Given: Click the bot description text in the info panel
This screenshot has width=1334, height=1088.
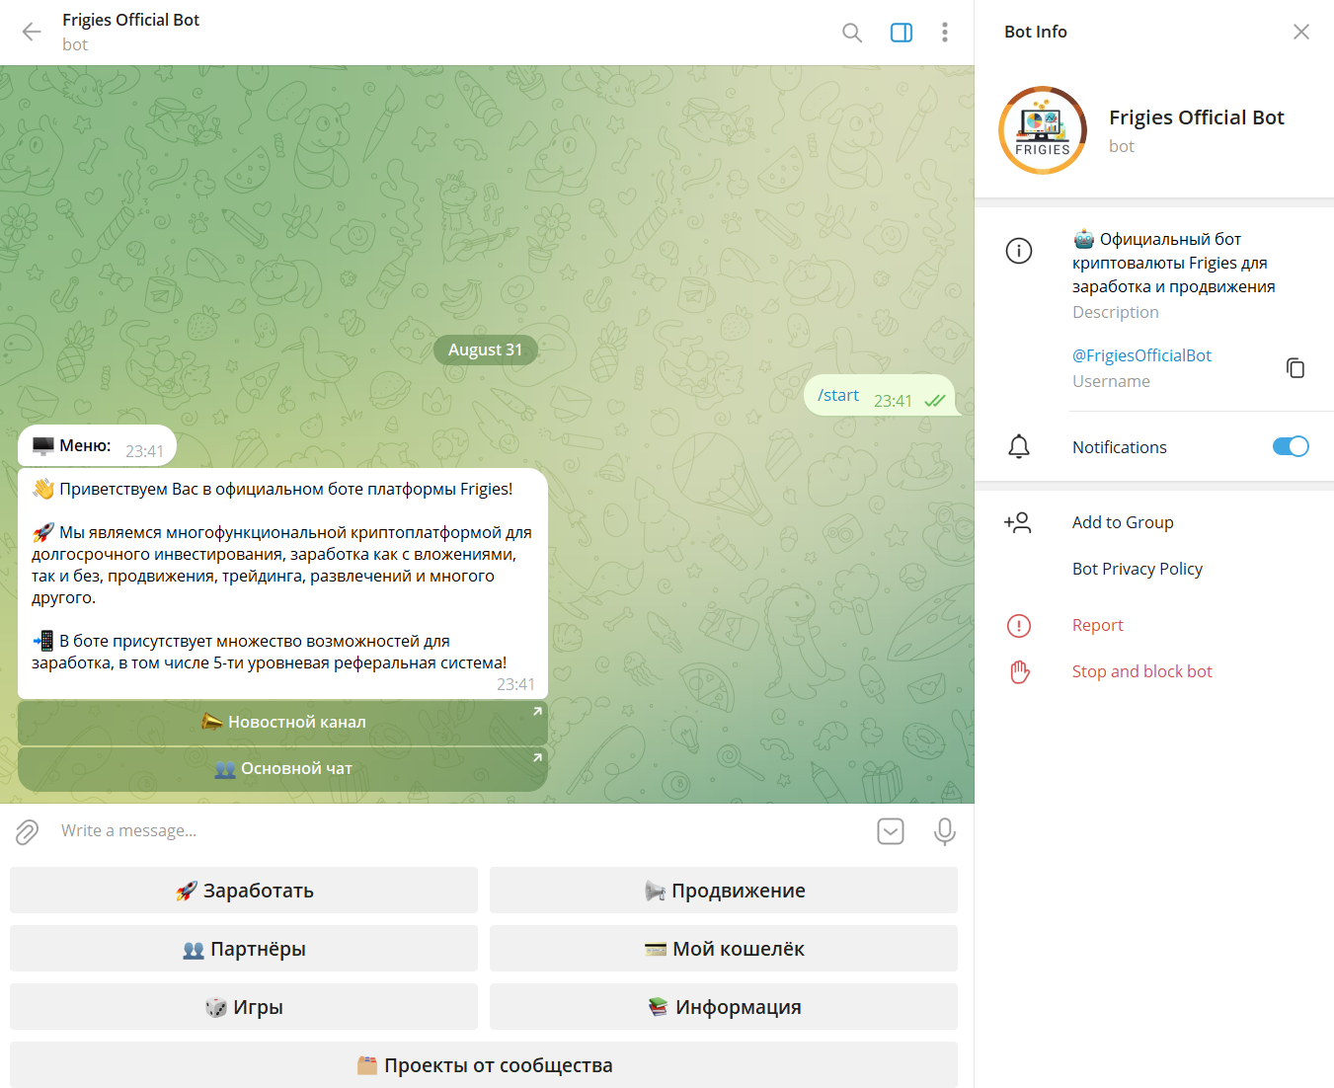Looking at the screenshot, I should 1173,263.
